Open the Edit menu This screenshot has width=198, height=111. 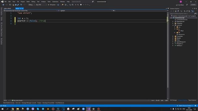click(10, 2)
